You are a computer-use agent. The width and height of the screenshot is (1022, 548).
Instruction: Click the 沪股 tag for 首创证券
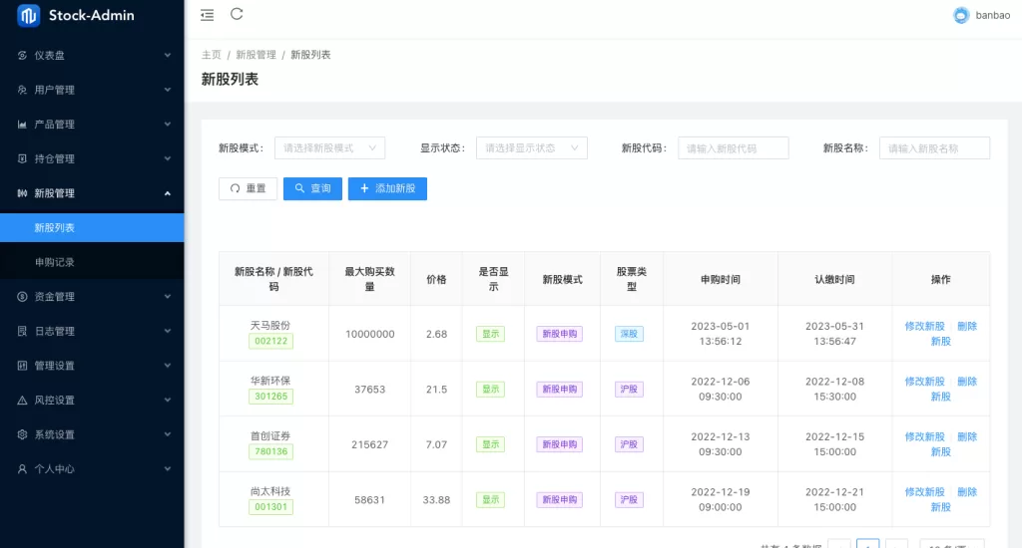click(629, 444)
